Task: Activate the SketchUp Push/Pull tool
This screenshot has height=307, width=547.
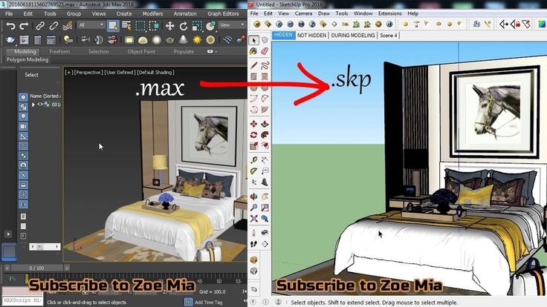Action: point(265,124)
